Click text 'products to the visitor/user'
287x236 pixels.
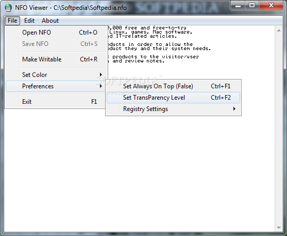(156, 57)
